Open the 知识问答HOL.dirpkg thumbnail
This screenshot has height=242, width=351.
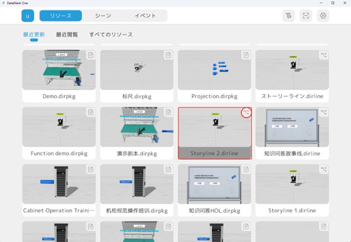214,184
